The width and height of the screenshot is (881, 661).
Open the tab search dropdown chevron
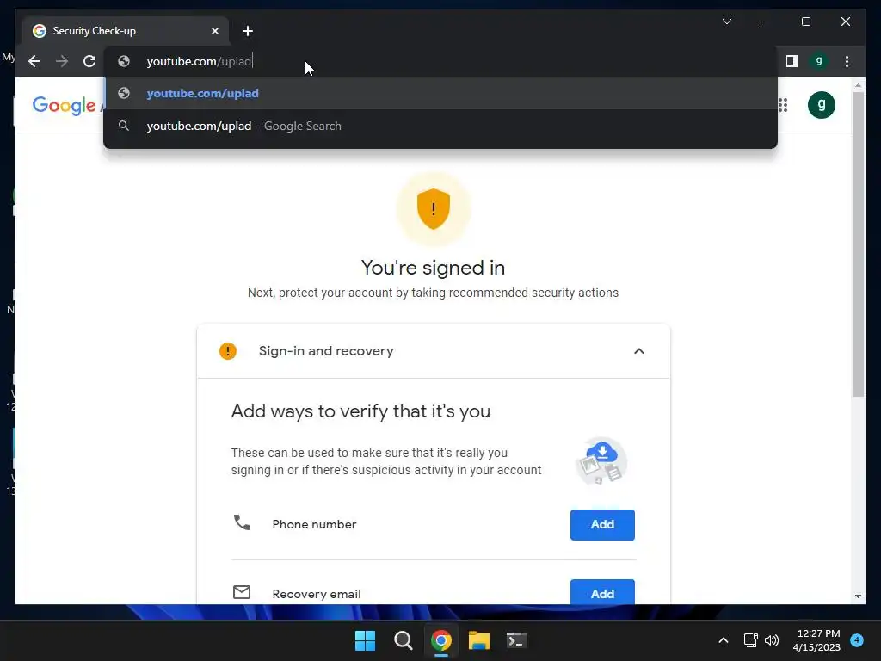point(726,22)
